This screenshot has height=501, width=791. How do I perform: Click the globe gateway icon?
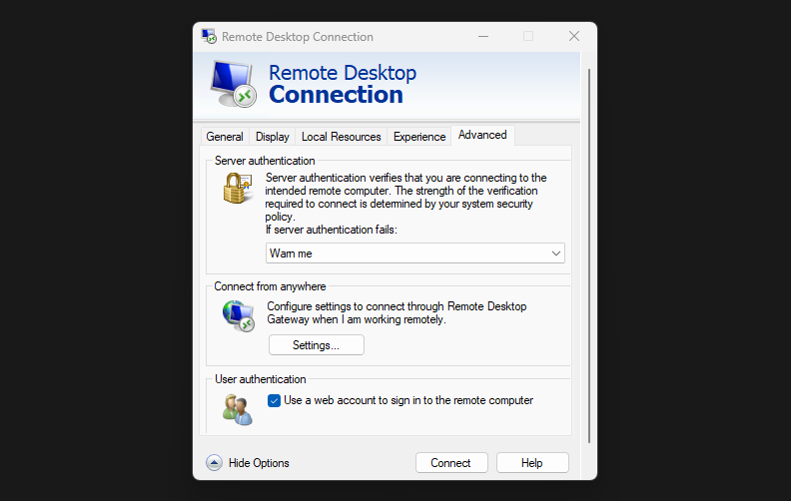point(238,315)
